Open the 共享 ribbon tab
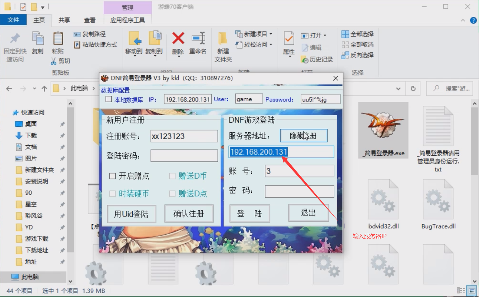The image size is (479, 297). tap(64, 20)
